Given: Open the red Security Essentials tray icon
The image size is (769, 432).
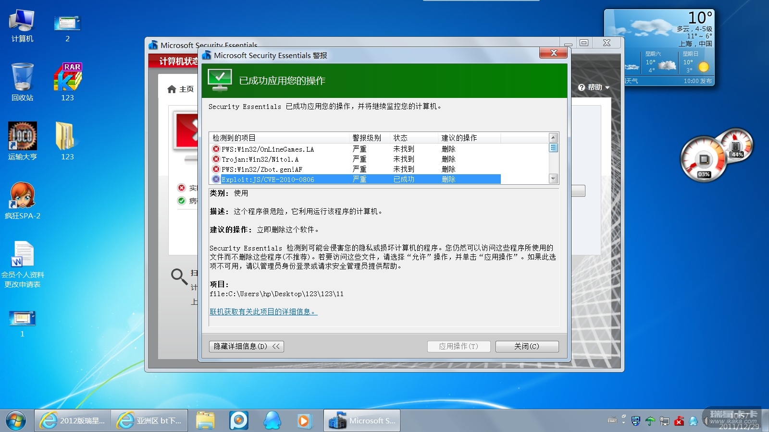Looking at the screenshot, I should tap(679, 421).
